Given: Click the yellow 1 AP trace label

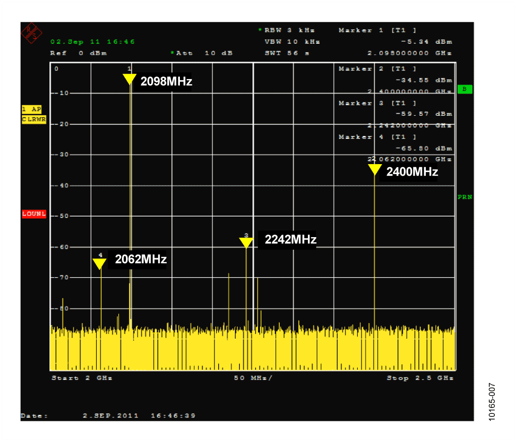Looking at the screenshot, I should [x=32, y=109].
